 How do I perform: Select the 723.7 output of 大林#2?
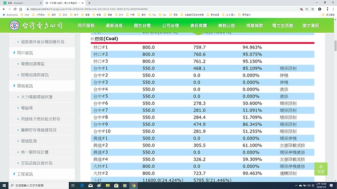[199, 173]
